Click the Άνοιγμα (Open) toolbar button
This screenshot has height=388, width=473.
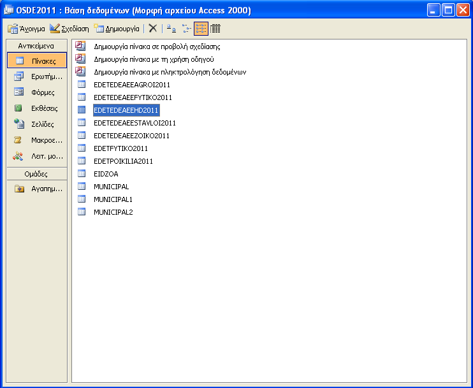(26, 29)
